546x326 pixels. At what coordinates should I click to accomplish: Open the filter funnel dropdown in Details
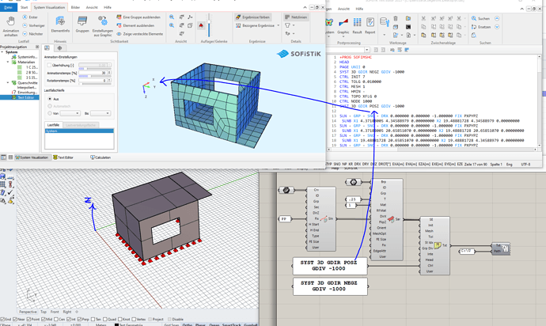pyautogui.click(x=290, y=25)
